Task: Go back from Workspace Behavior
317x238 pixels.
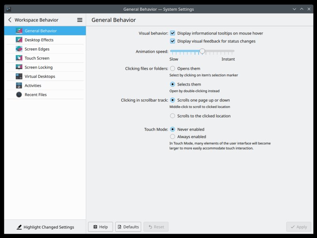Action: [10, 20]
